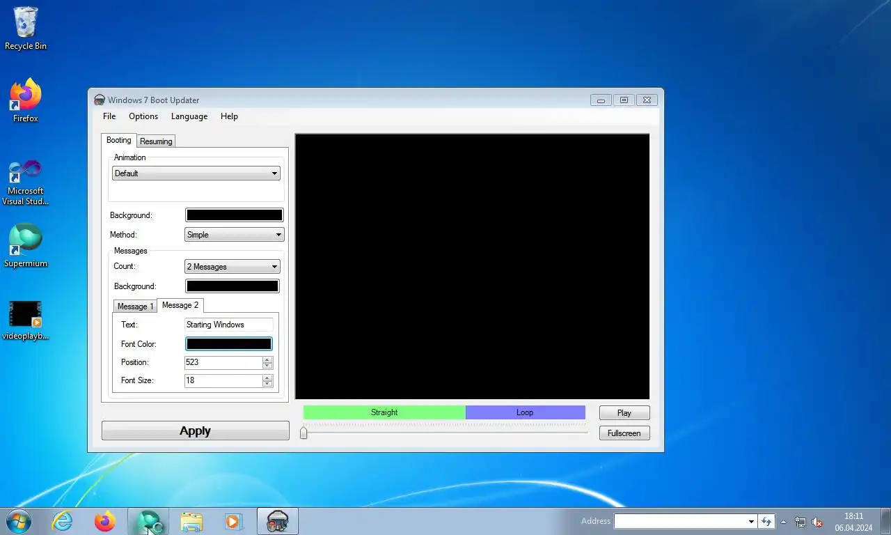
Task: Open Windows Media Player on taskbar
Action: pos(233,521)
